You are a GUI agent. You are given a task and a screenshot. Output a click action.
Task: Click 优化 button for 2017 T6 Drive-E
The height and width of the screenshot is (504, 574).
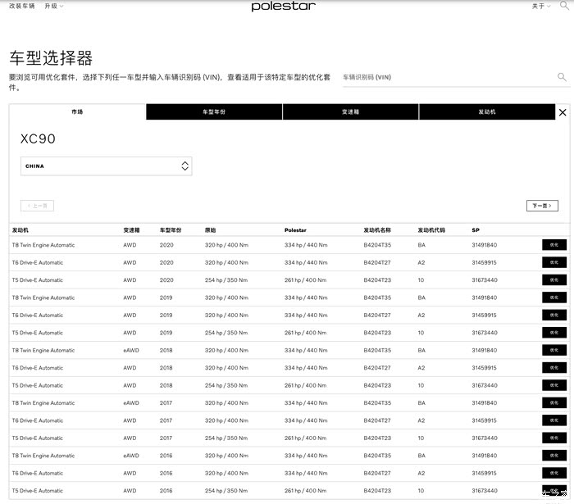(x=553, y=420)
